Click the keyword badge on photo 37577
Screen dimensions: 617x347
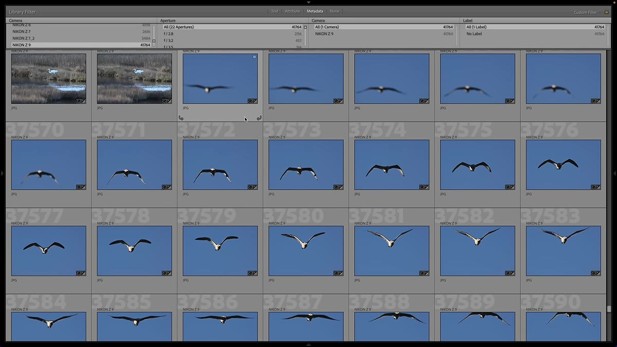pyautogui.click(x=79, y=274)
